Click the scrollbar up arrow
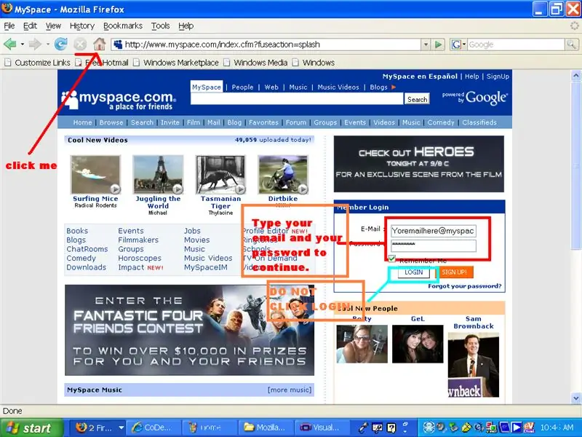Viewport: 582px width, 437px height. (x=575, y=76)
